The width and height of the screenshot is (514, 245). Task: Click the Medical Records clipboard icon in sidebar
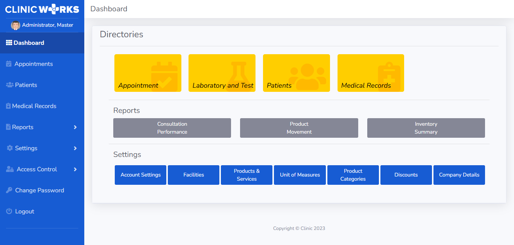tap(8, 106)
